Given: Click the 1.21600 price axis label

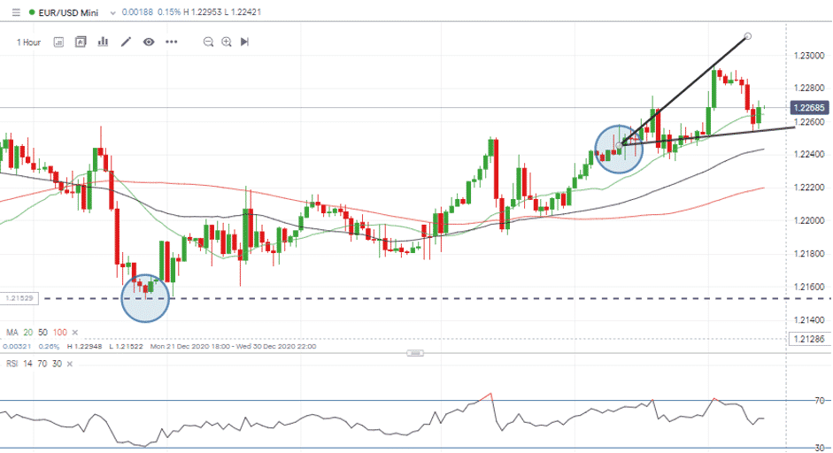Looking at the screenshot, I should 809,287.
